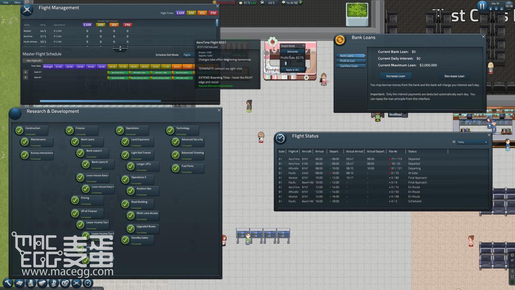515x290 pixels.
Task: Click the Flight Status list options icon
Action: 454,142
